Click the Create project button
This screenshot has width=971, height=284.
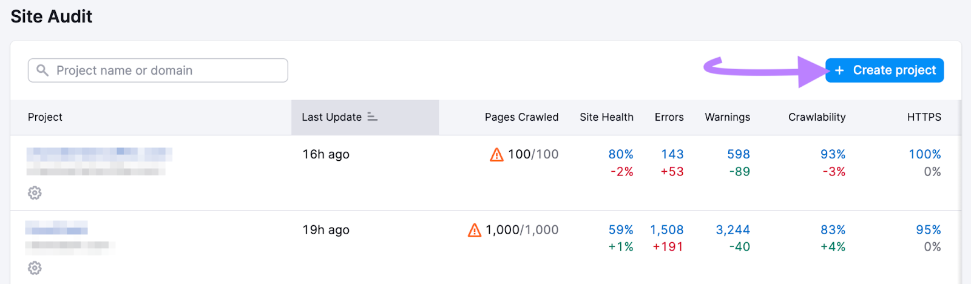pos(884,70)
